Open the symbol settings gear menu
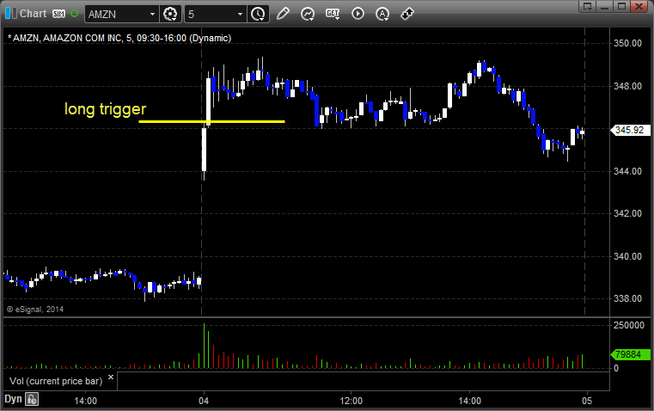654x411 pixels. (x=170, y=14)
